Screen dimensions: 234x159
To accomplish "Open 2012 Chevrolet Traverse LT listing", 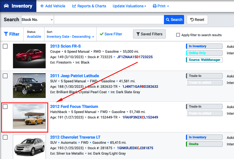I will [75, 137].
